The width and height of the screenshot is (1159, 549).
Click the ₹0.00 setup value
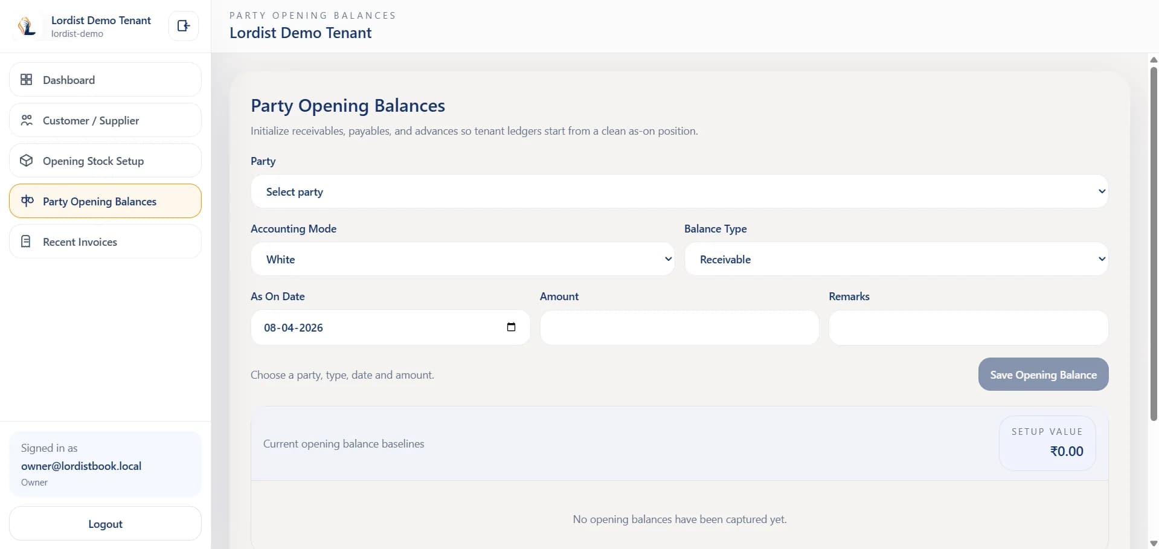coord(1067,451)
